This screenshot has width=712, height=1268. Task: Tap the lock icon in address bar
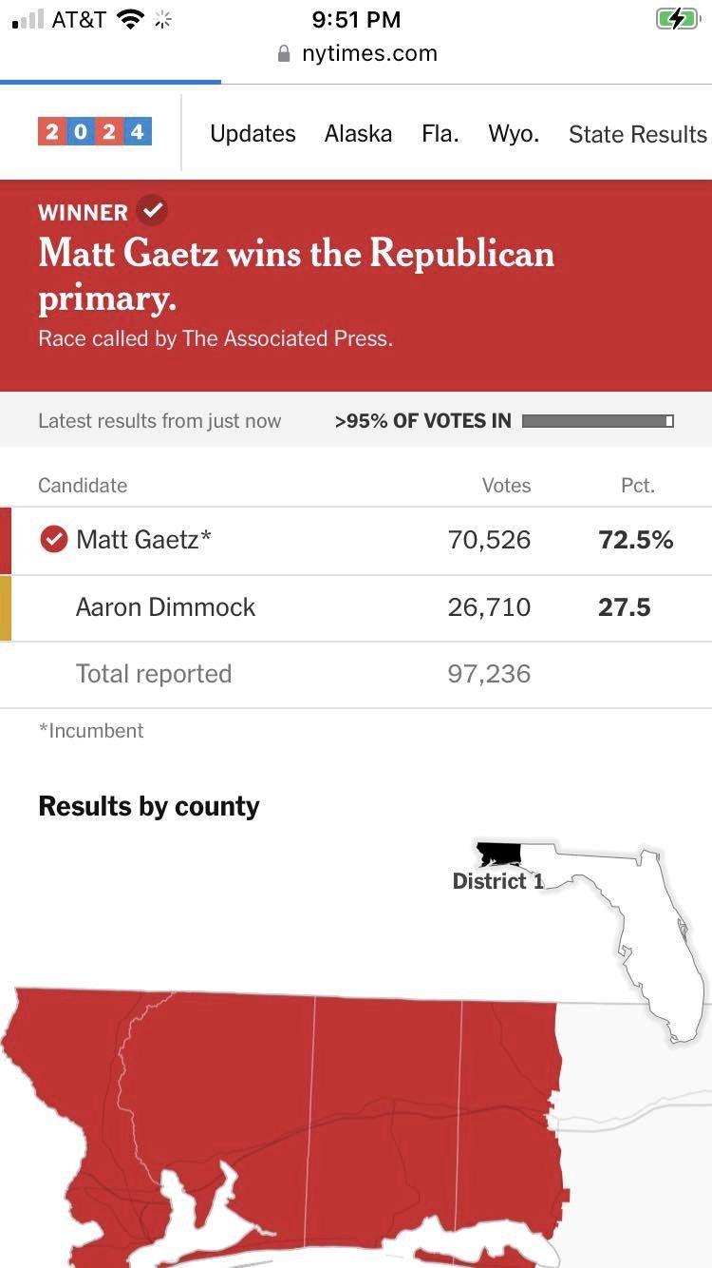coord(283,53)
